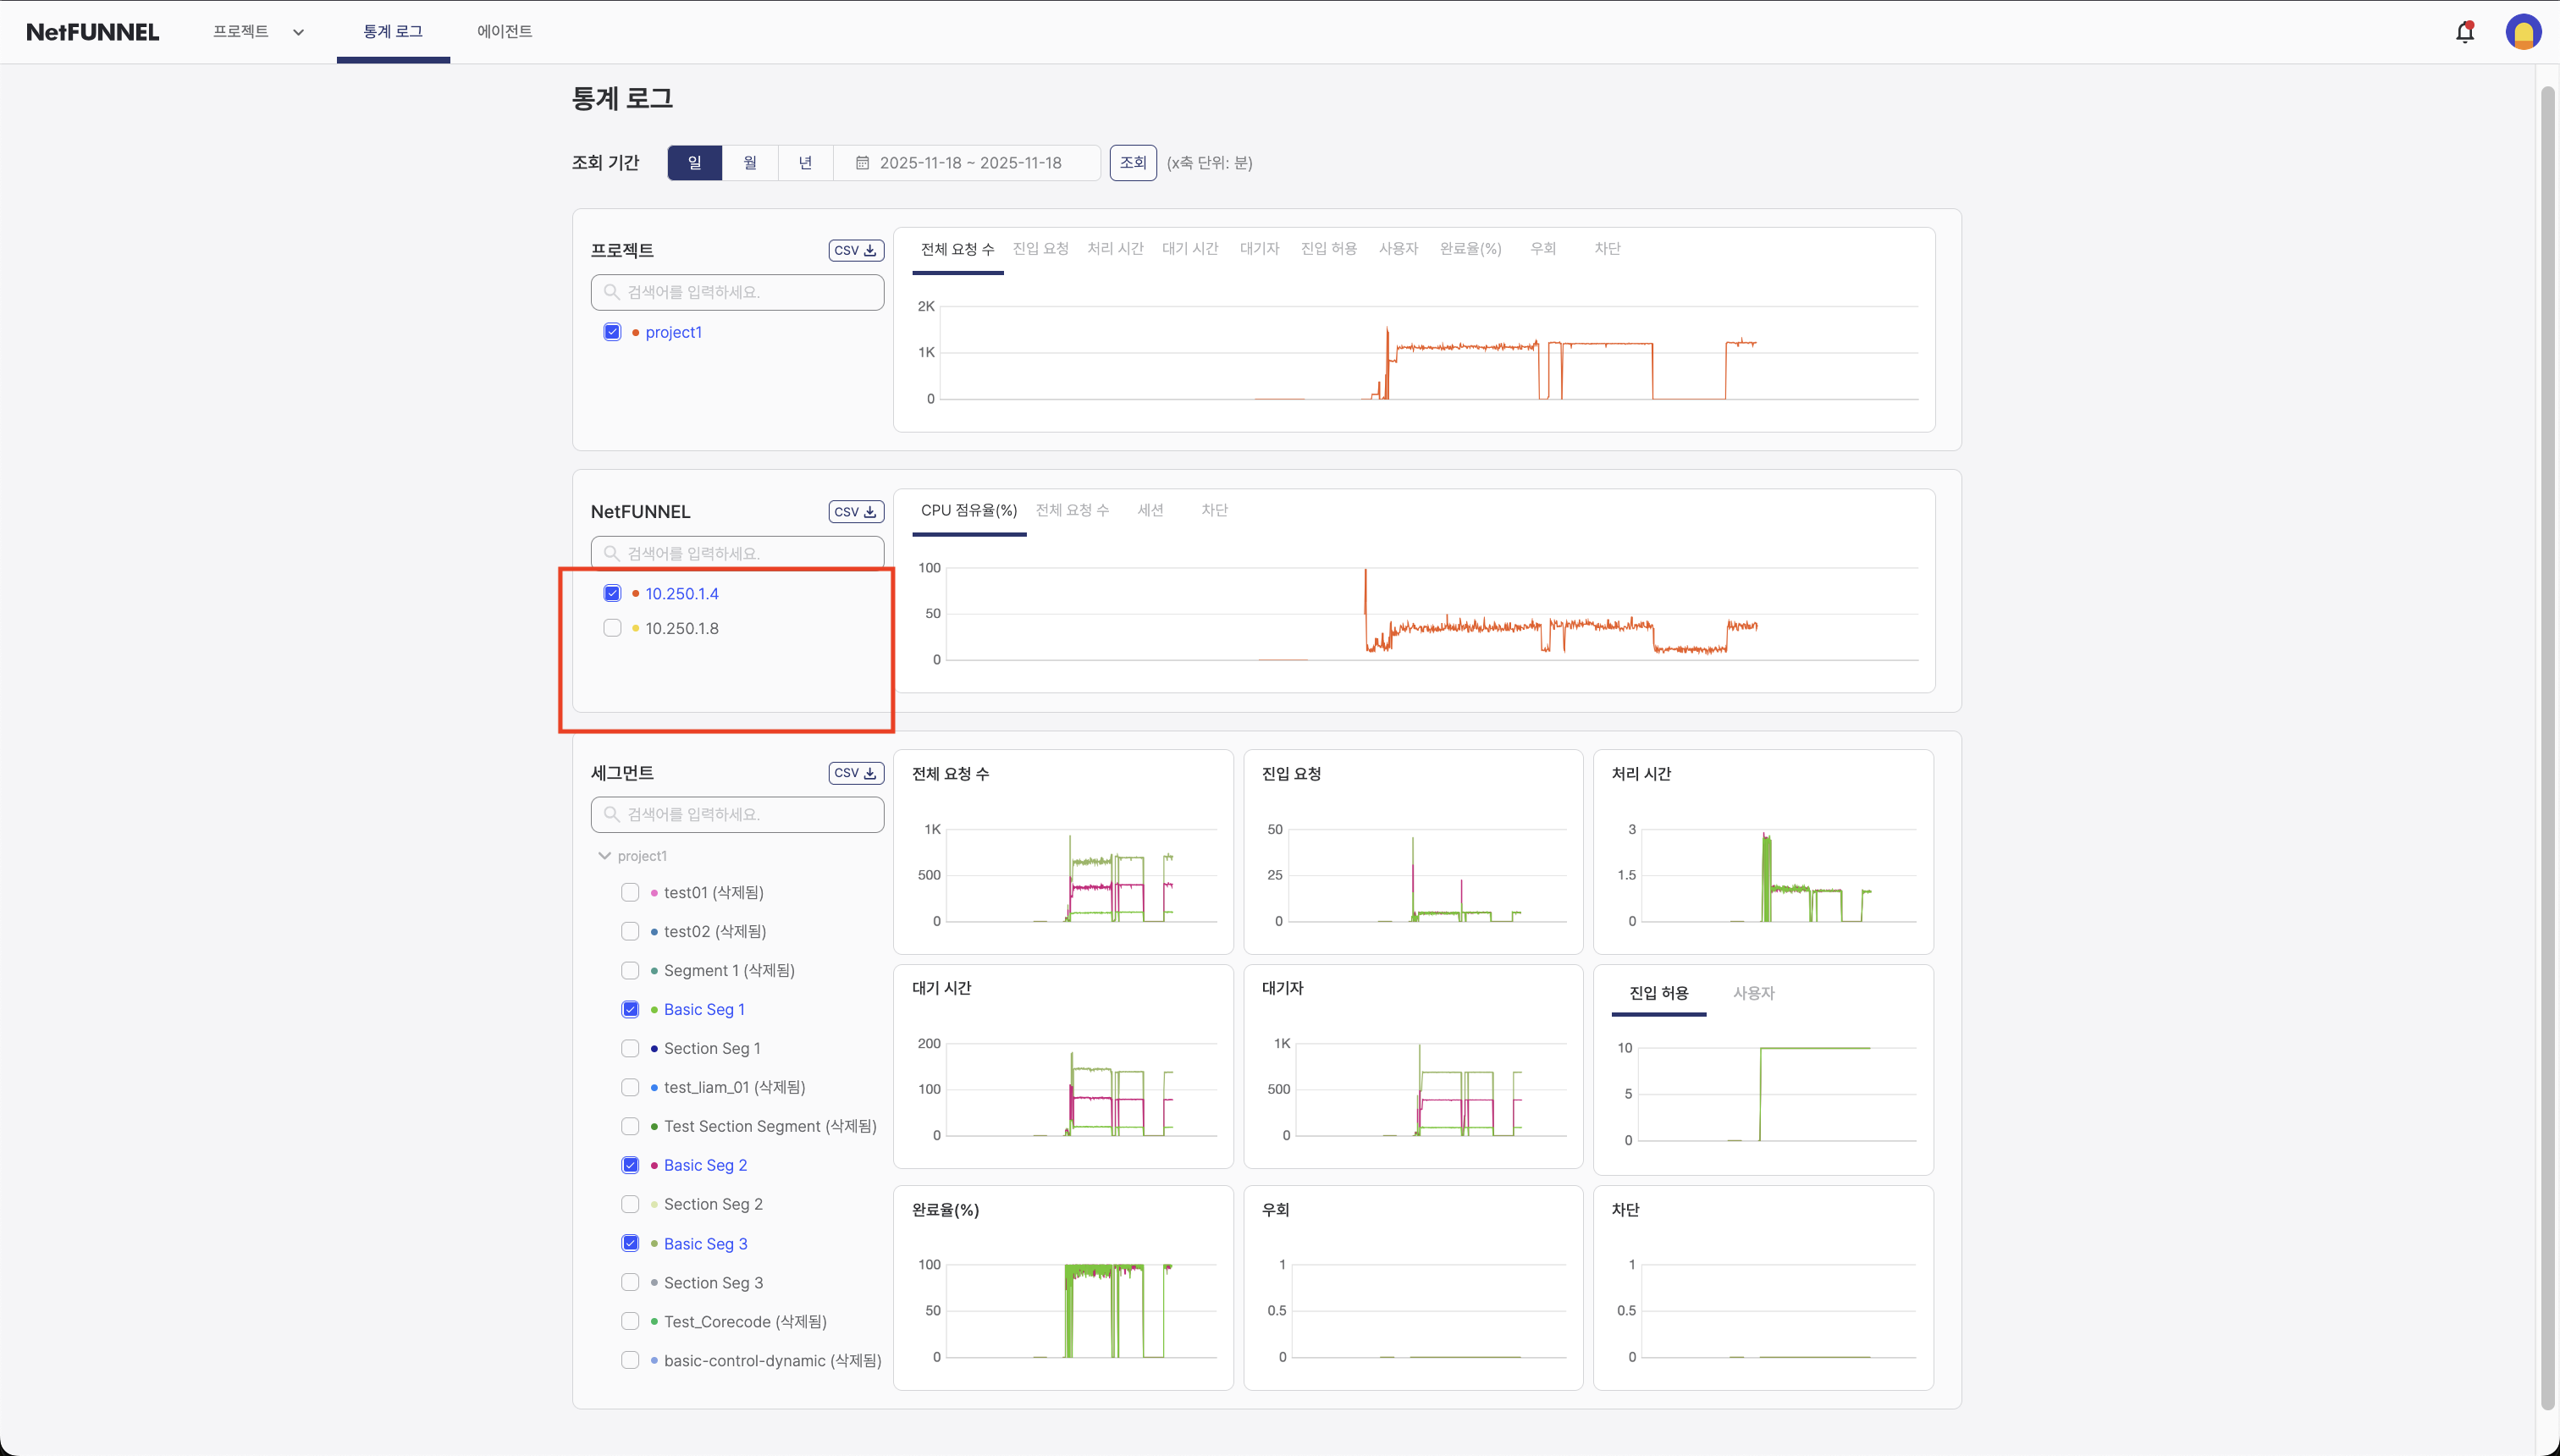
Task: Open the project1 link
Action: pyautogui.click(x=674, y=331)
